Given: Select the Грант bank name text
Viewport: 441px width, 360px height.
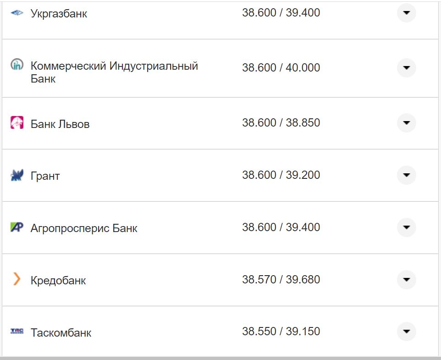Looking at the screenshot, I should coord(44,175).
